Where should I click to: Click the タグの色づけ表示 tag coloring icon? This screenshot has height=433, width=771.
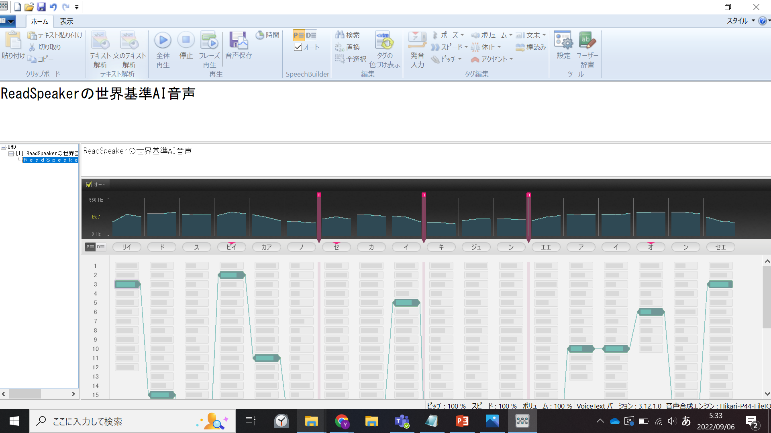click(x=384, y=40)
